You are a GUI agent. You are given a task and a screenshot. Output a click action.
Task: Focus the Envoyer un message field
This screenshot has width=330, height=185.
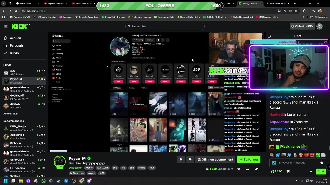click(298, 163)
